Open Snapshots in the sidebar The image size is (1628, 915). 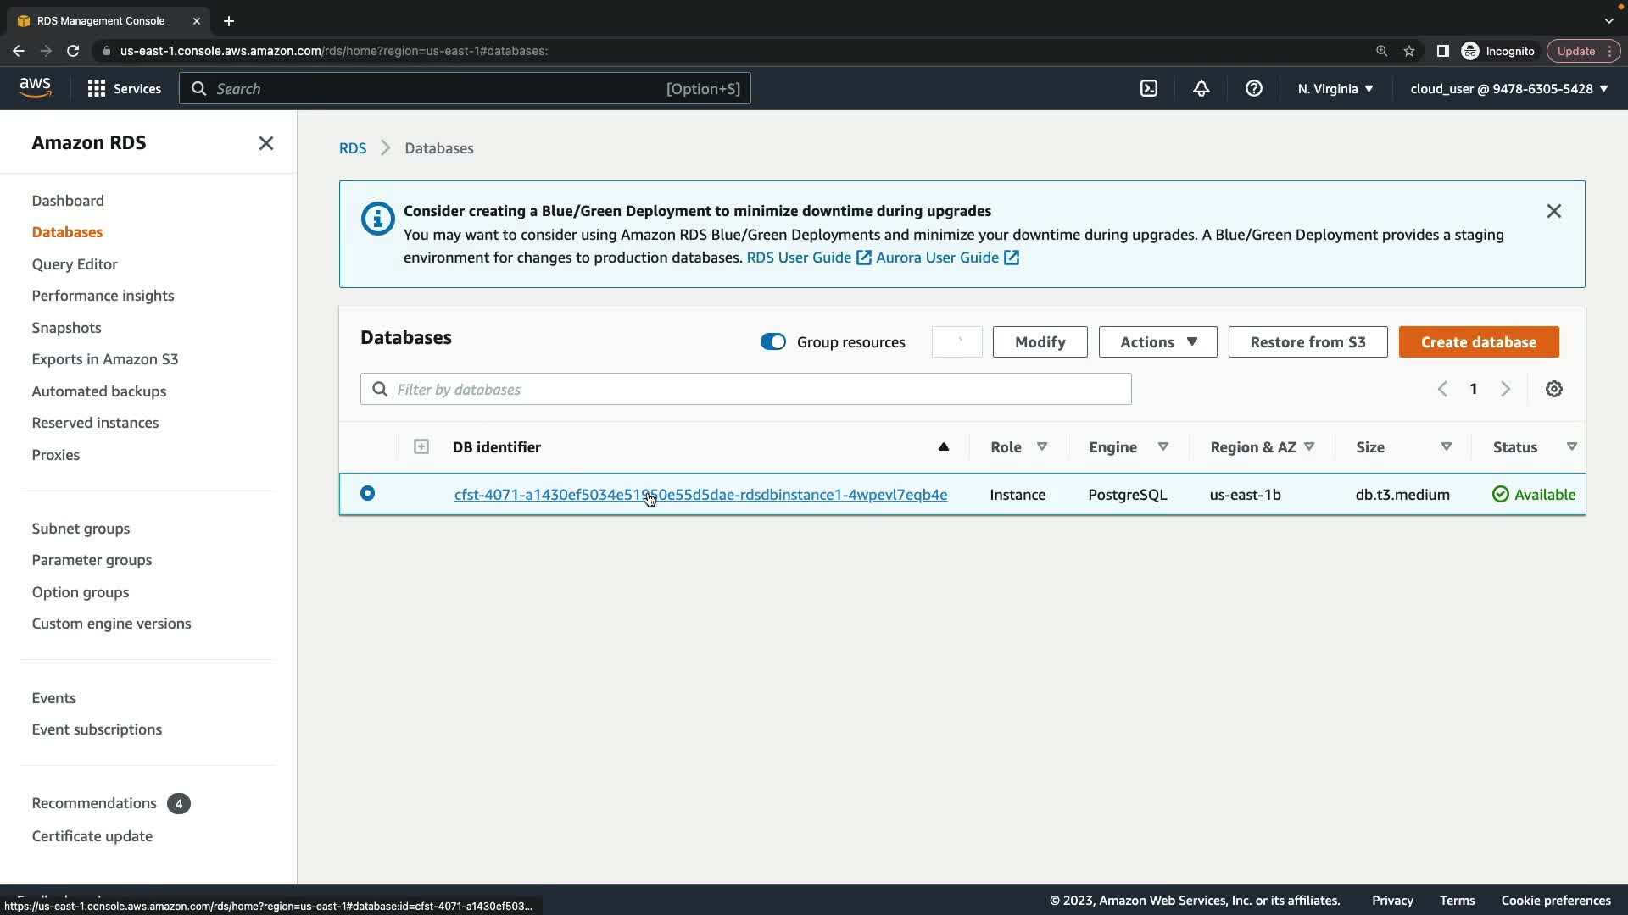point(66,327)
